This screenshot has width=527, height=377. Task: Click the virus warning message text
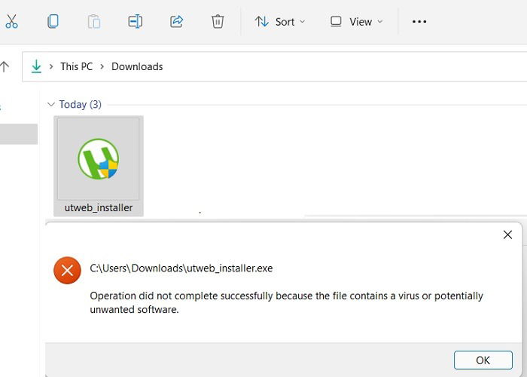286,302
